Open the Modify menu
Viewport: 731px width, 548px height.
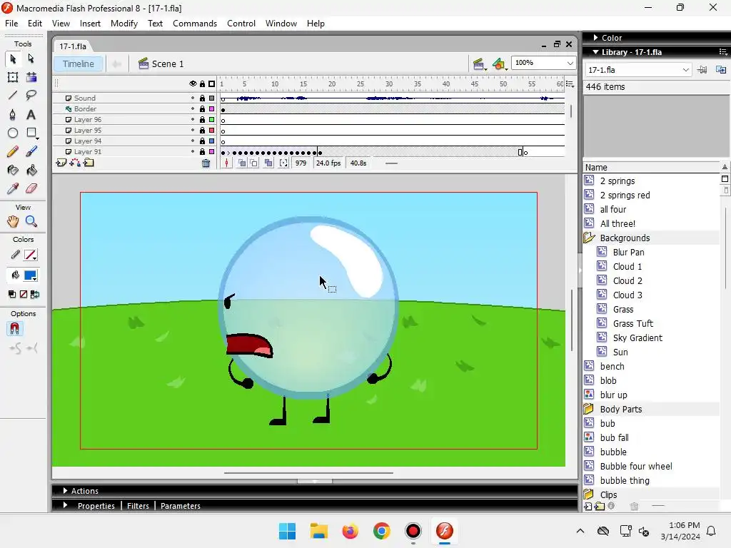coord(124,24)
